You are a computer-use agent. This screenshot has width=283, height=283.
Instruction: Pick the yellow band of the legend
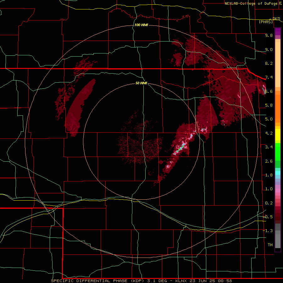278,135
